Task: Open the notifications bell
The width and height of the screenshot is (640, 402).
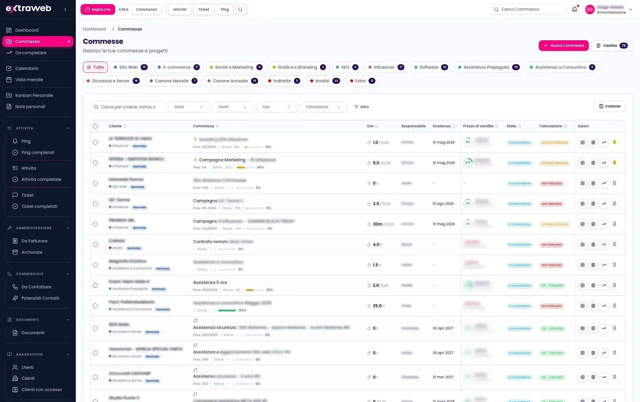Action: [574, 9]
